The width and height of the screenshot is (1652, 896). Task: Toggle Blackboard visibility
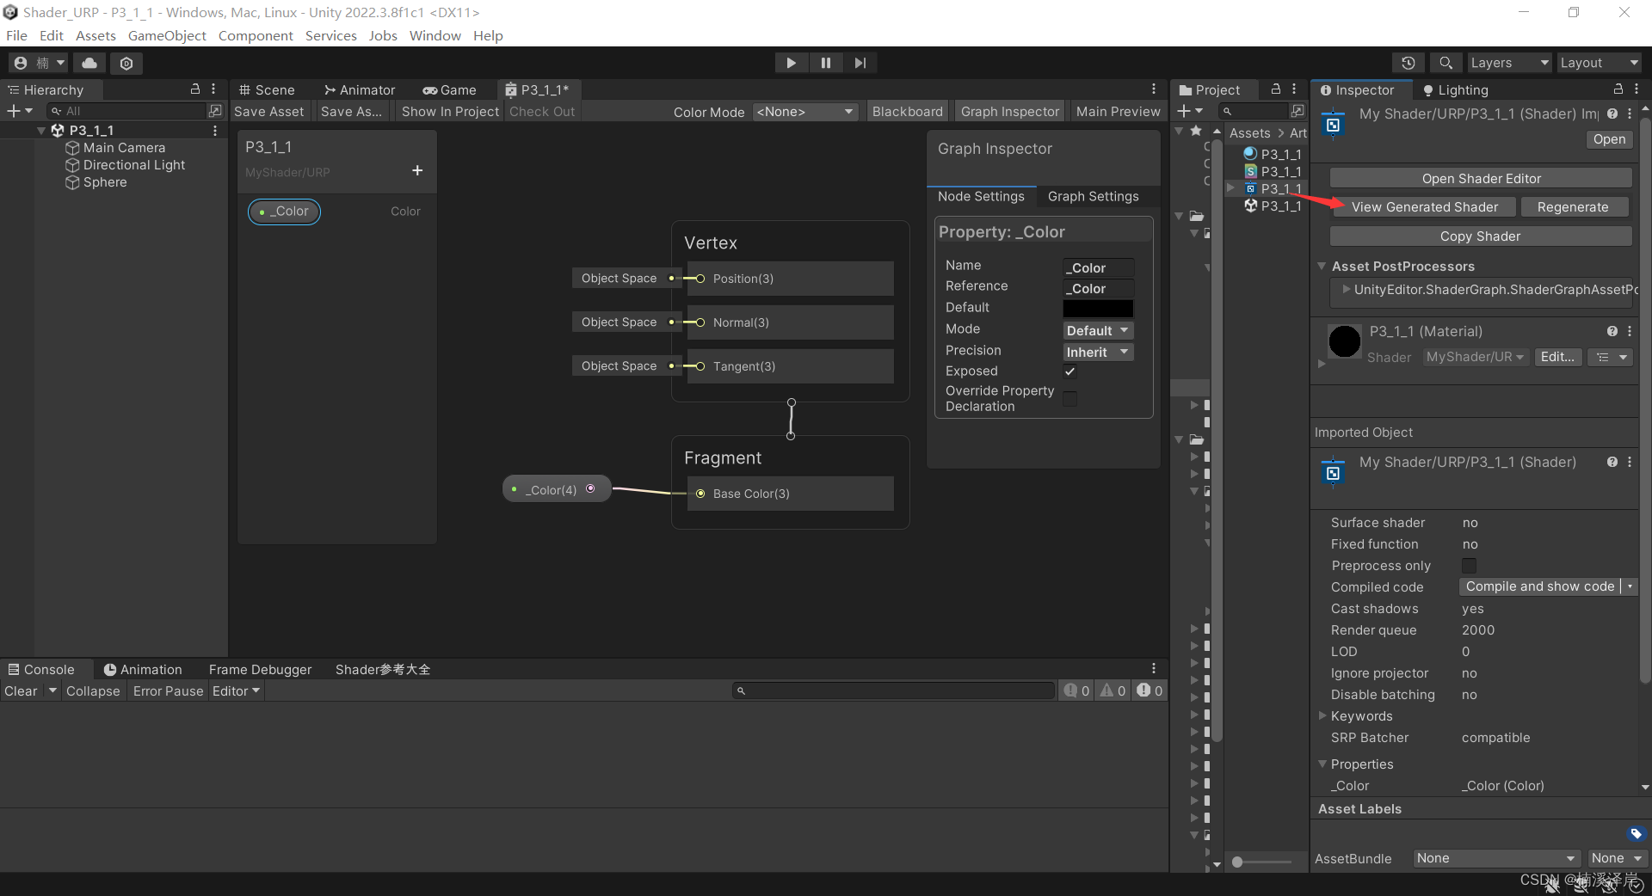point(908,112)
